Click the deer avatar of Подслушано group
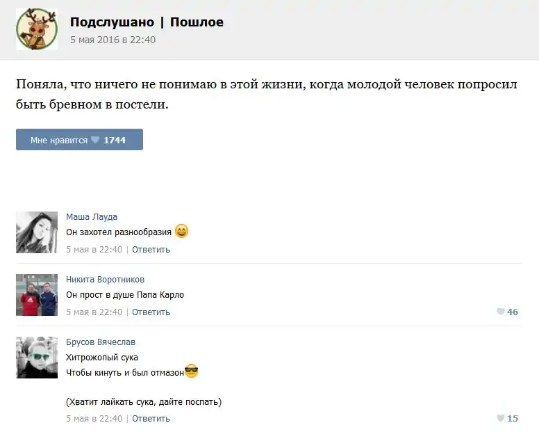 pyautogui.click(x=37, y=29)
